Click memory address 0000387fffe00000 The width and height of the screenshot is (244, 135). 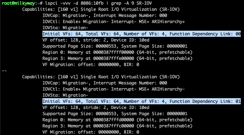(x=114, y=58)
